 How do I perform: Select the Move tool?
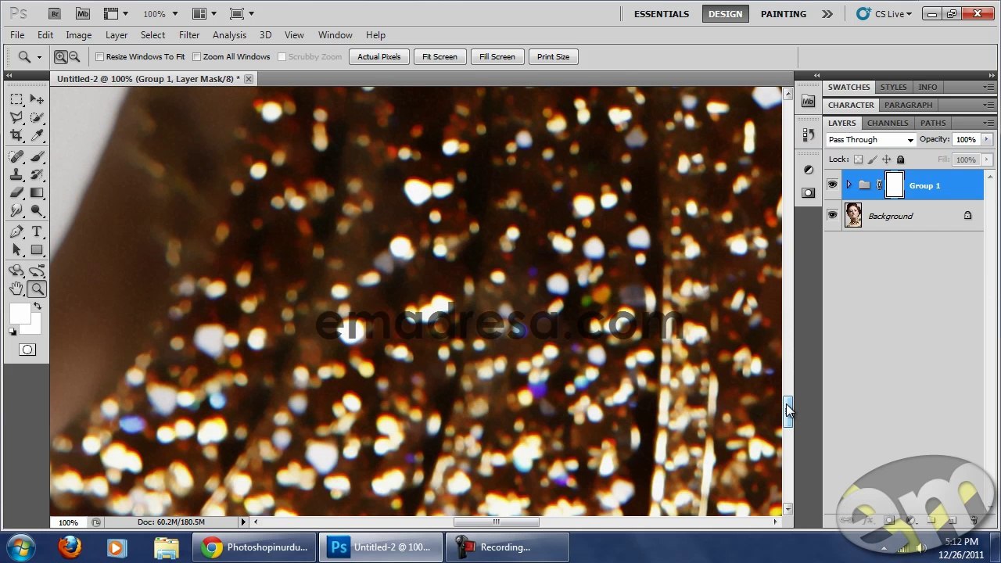[x=37, y=99]
